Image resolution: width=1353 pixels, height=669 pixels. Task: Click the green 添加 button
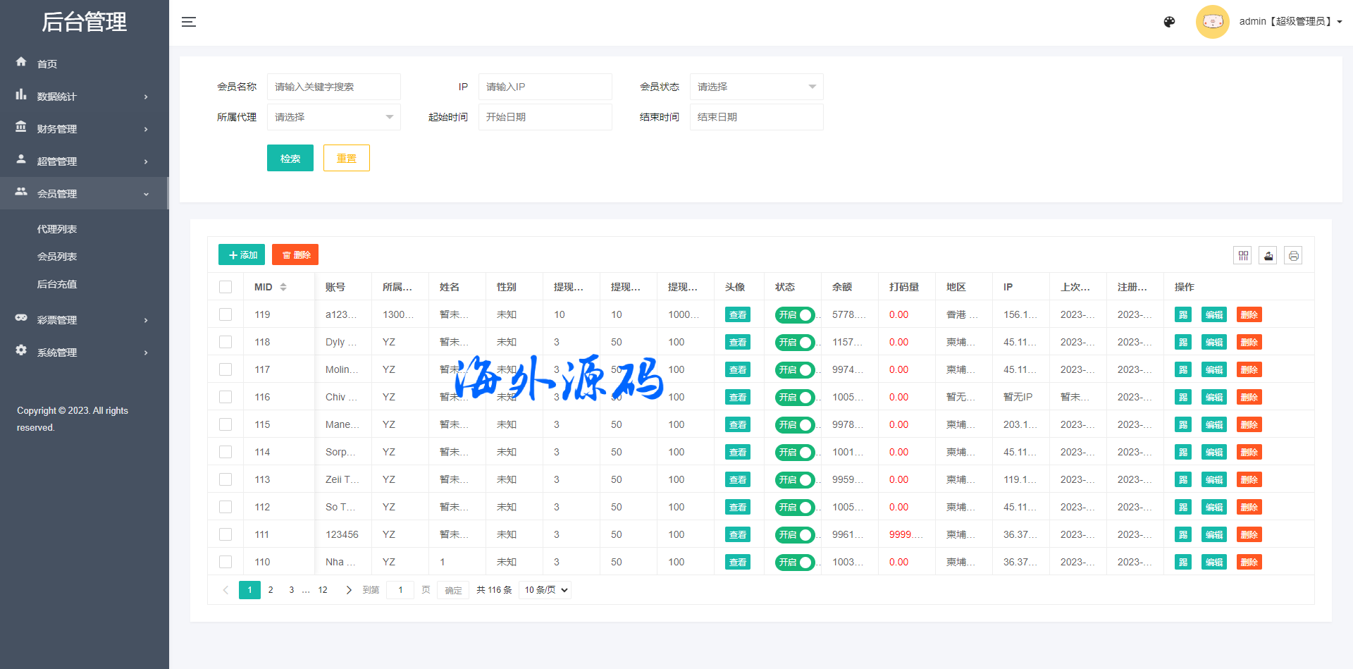coord(242,254)
